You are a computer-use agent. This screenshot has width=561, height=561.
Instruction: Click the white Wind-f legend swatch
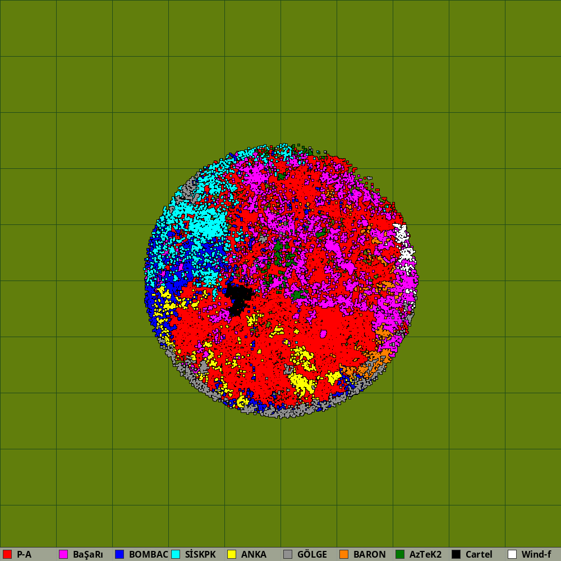click(512, 554)
